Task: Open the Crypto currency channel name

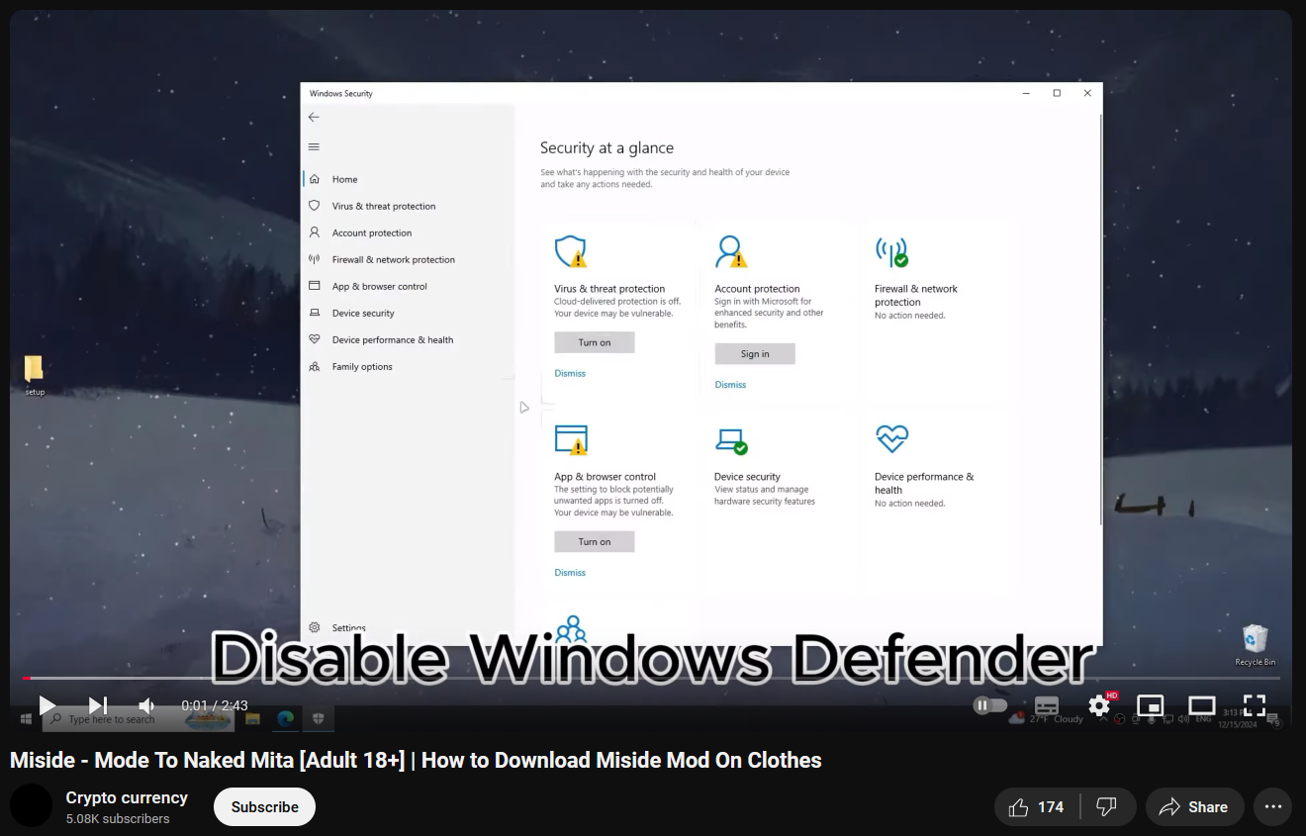Action: point(127,797)
